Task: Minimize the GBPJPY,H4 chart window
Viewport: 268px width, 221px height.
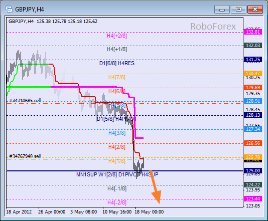Action: point(222,9)
